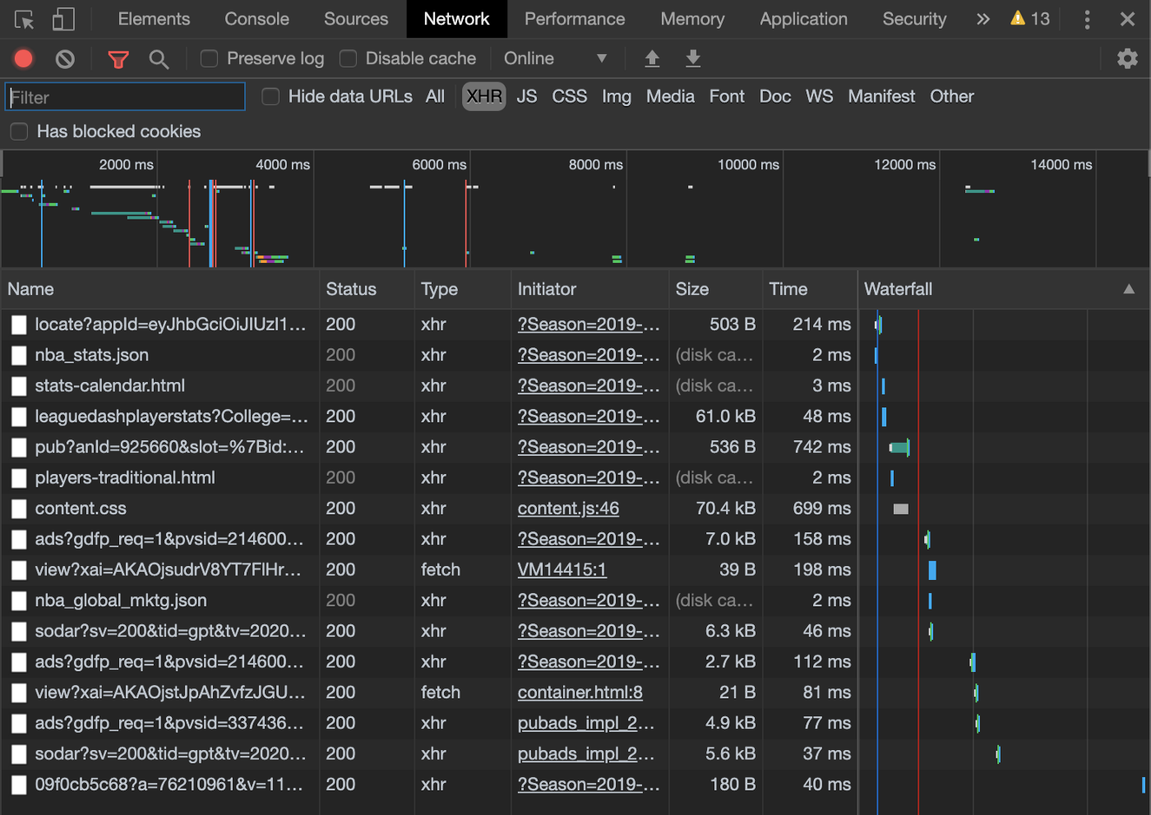Filter requests by WS
The width and height of the screenshot is (1151, 815).
click(x=819, y=96)
